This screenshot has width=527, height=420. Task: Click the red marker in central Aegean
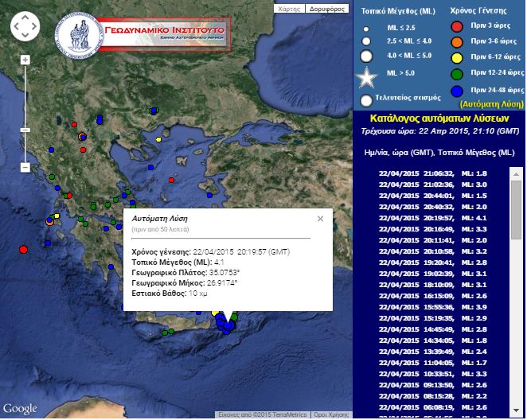coord(171,181)
